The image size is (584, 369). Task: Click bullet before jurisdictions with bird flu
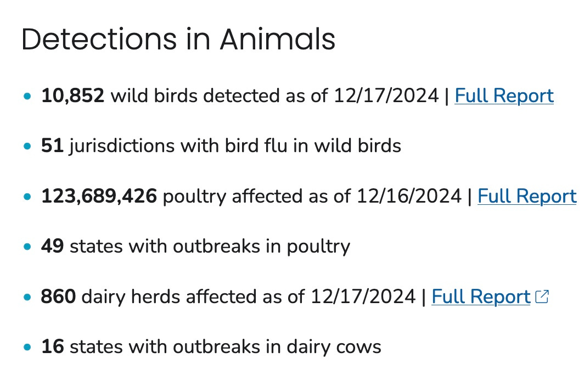click(27, 146)
